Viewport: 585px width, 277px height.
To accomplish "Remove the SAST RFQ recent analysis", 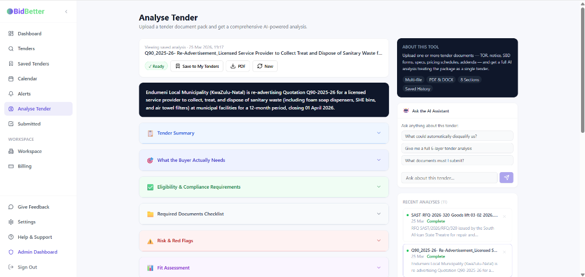I will 504,217.
